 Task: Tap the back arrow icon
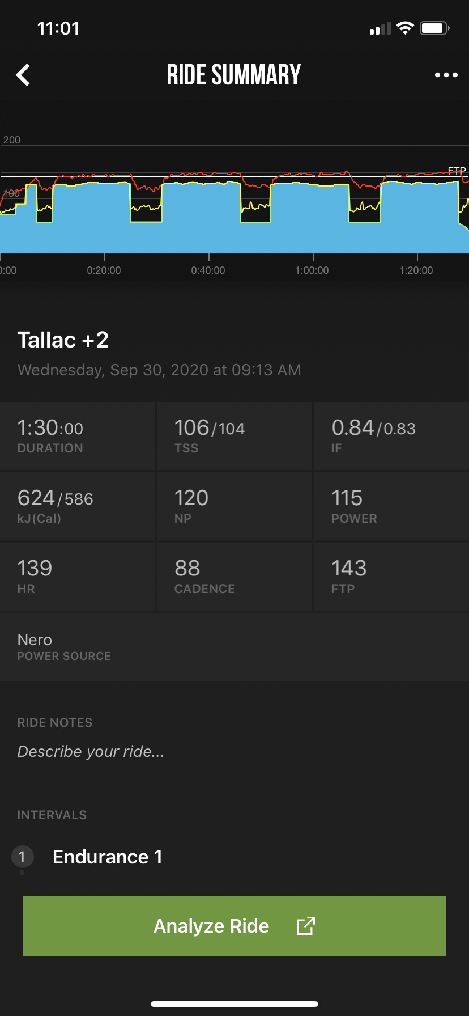pos(23,75)
